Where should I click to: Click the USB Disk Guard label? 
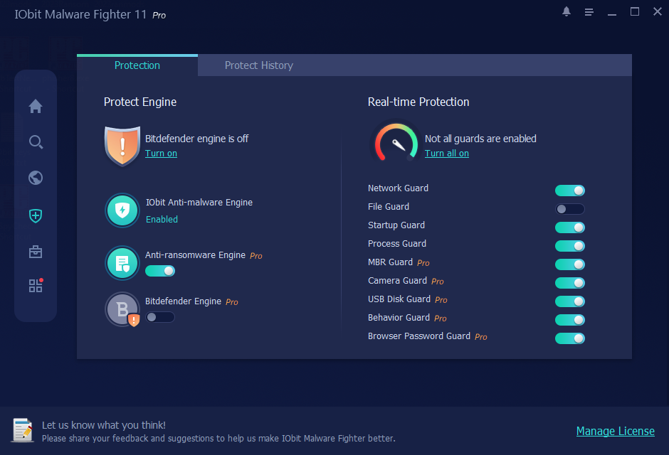click(x=399, y=299)
